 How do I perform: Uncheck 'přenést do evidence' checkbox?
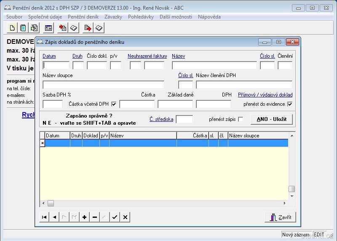click(289, 104)
